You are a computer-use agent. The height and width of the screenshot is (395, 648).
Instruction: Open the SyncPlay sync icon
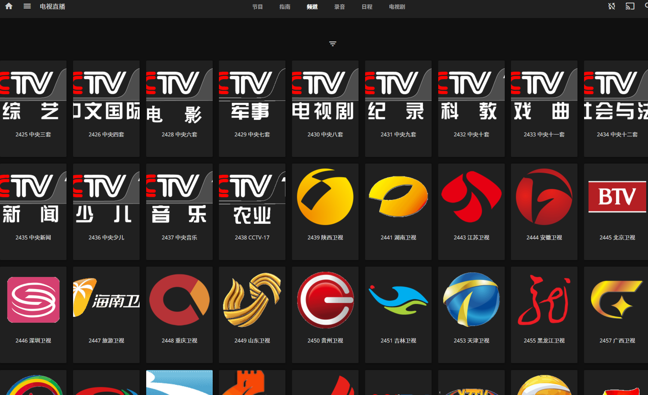(x=612, y=6)
